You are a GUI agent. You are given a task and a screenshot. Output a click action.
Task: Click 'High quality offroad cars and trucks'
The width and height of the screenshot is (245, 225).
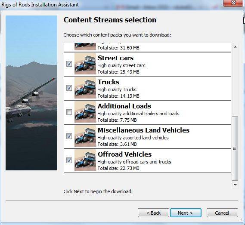pyautogui.click(x=134, y=162)
